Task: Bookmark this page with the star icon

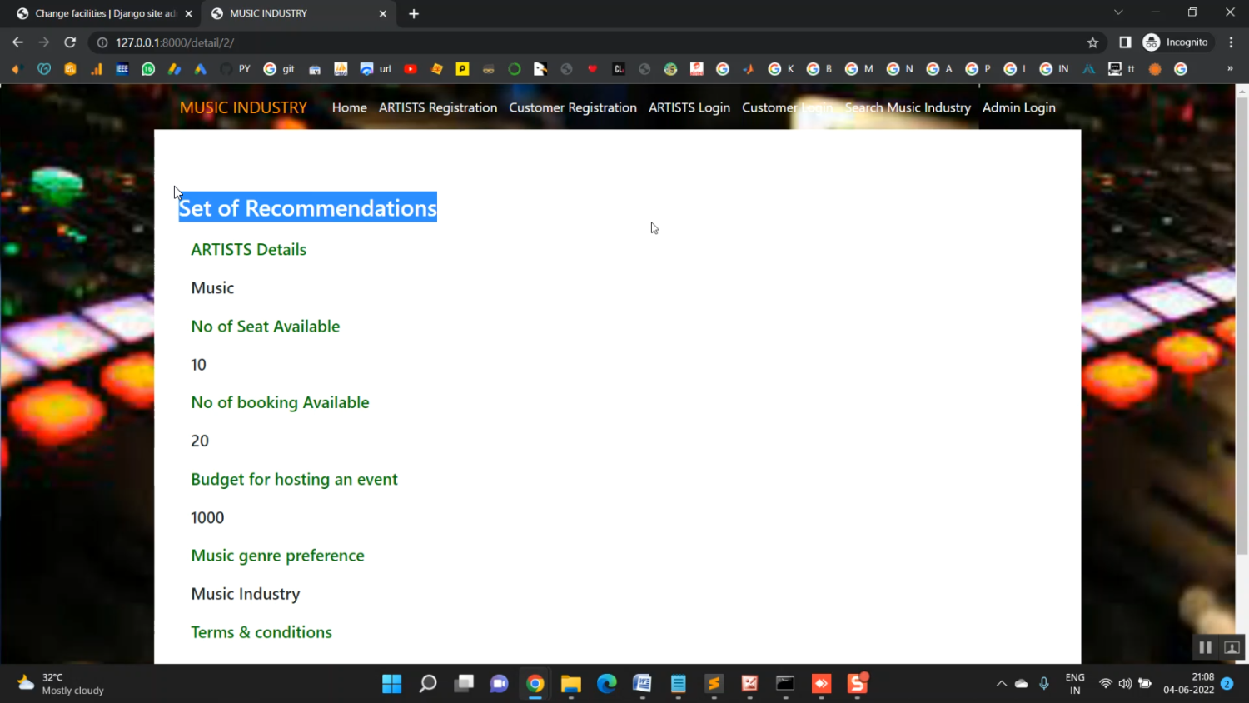Action: [x=1092, y=42]
